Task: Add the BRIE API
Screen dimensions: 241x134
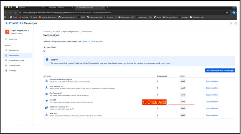Action: coord(183,115)
